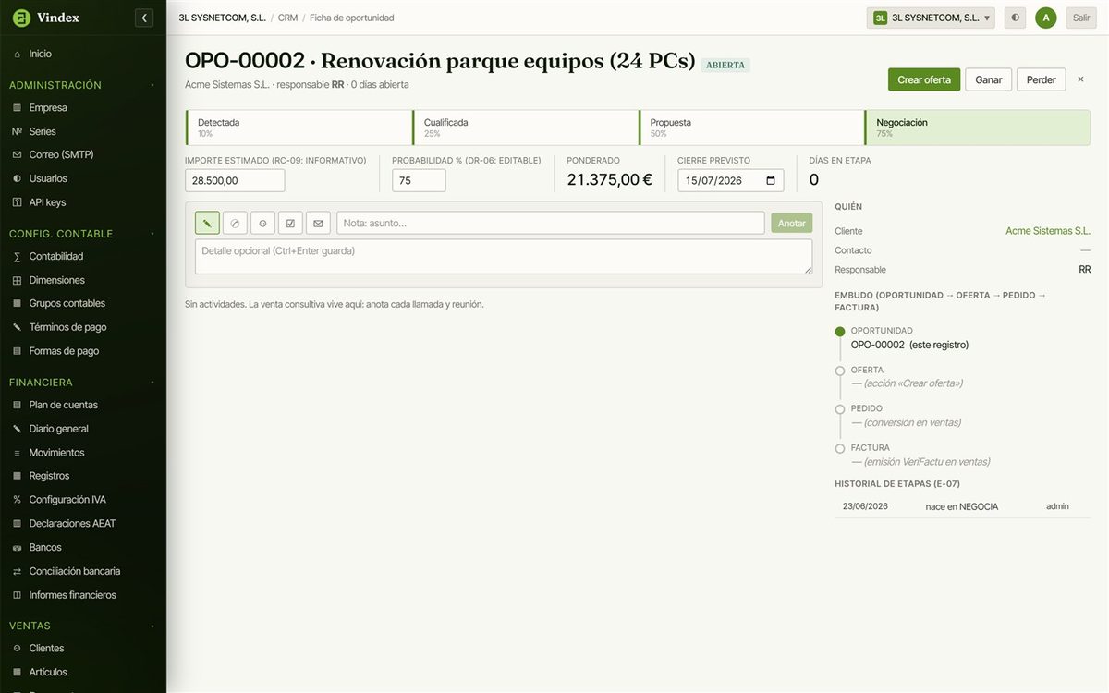Screen dimensions: 1109x693
Task: Click the Oferta funnel step marker
Action: [839, 371]
